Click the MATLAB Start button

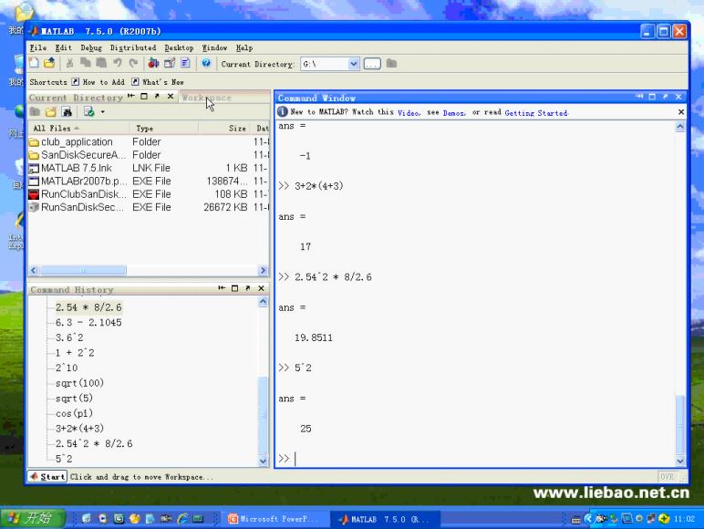click(47, 476)
